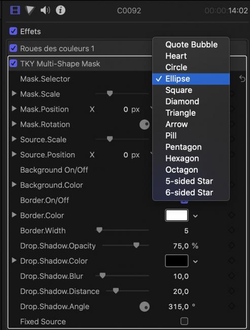This screenshot has width=250, height=330.
Task: Disable the Effets checkbox
Action: point(13,31)
